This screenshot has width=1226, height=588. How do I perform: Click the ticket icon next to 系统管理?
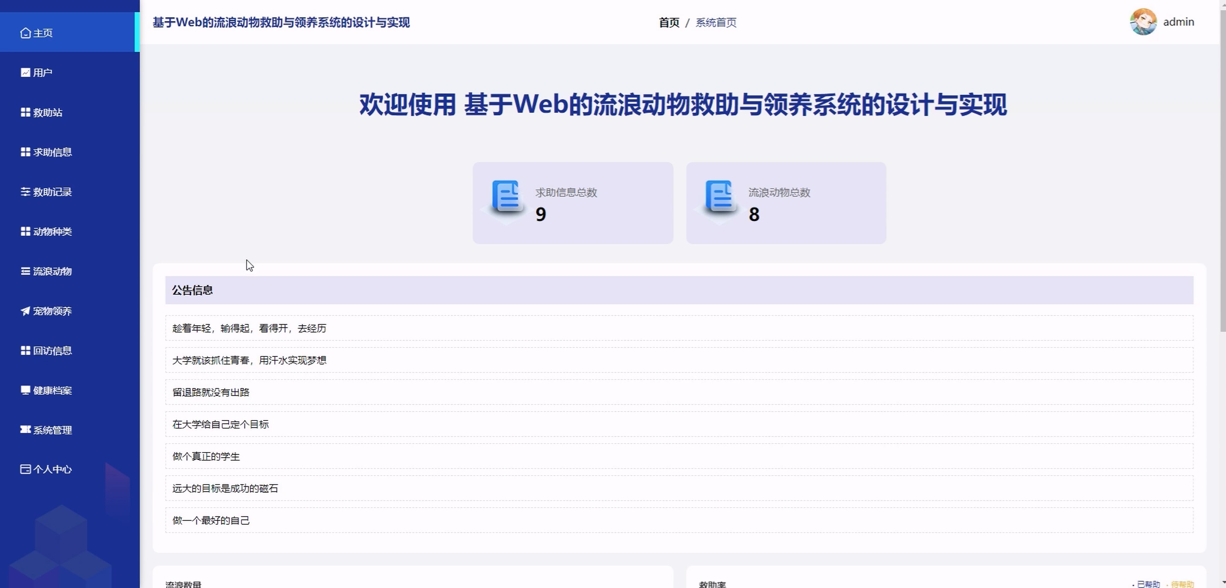(25, 429)
